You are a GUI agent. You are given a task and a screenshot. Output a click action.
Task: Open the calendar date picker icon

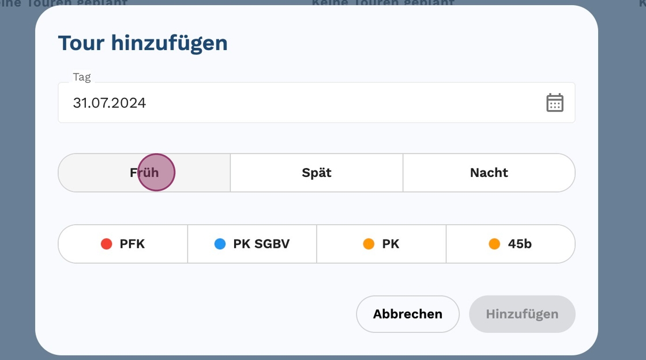[554, 103]
